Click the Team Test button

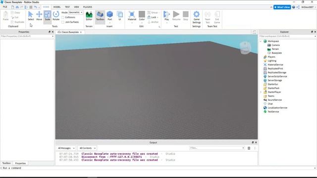pyautogui.click(x=208, y=17)
